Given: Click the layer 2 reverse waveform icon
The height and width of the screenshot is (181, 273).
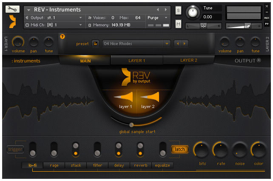Looking at the screenshot, I should (x=150, y=97).
